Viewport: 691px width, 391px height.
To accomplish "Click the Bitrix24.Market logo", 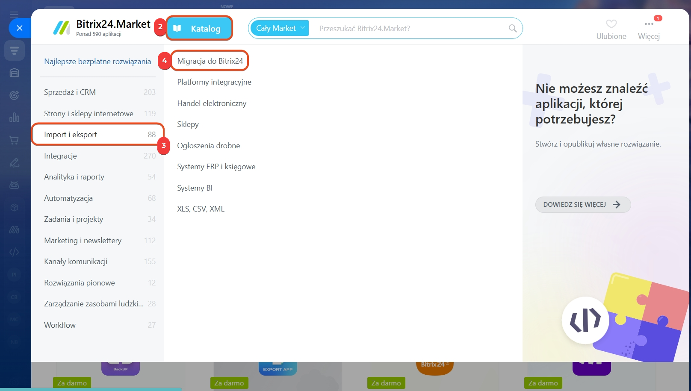I will pyautogui.click(x=102, y=28).
